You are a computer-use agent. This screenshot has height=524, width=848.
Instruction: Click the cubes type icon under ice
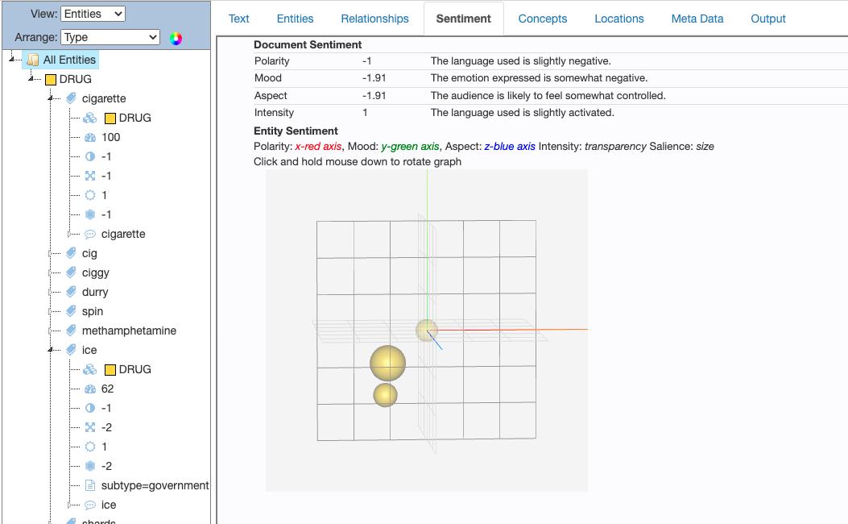90,369
